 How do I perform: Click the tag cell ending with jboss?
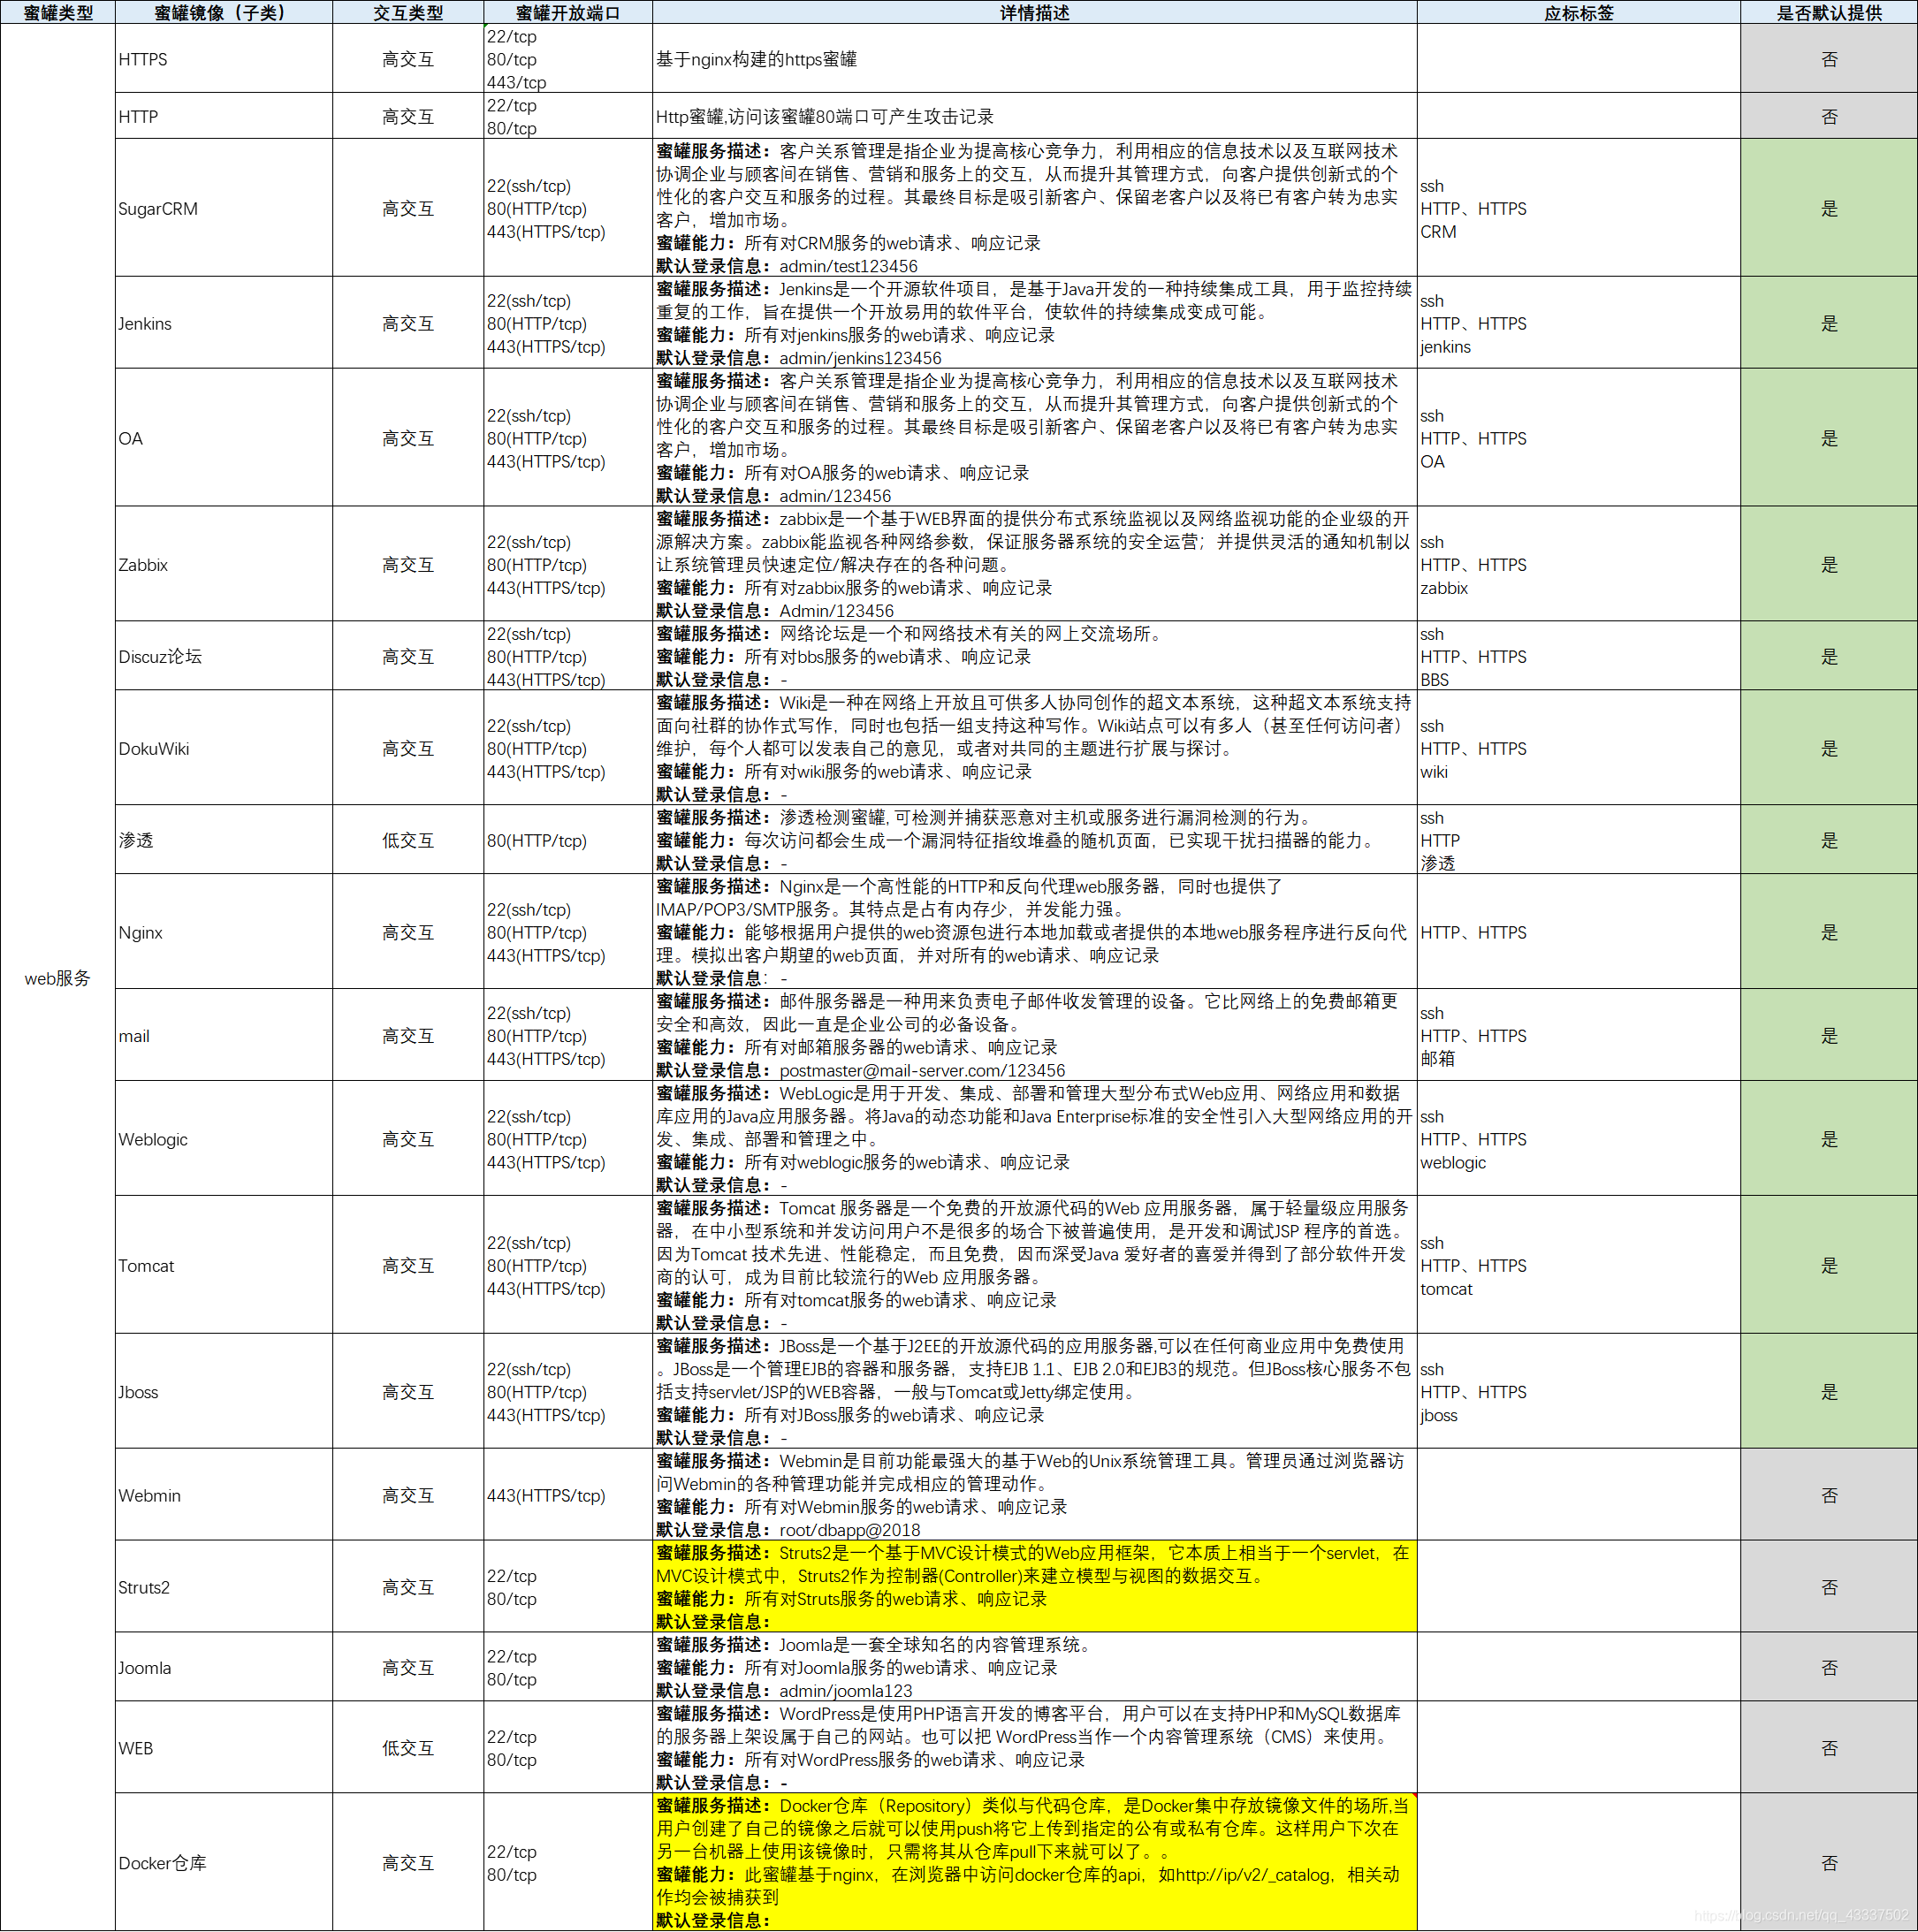point(1579,1391)
